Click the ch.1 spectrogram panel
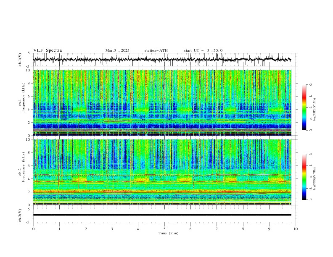 162,102
